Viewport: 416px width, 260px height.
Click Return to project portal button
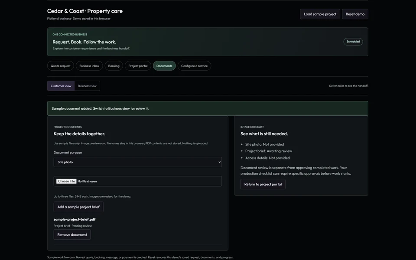(x=263, y=184)
